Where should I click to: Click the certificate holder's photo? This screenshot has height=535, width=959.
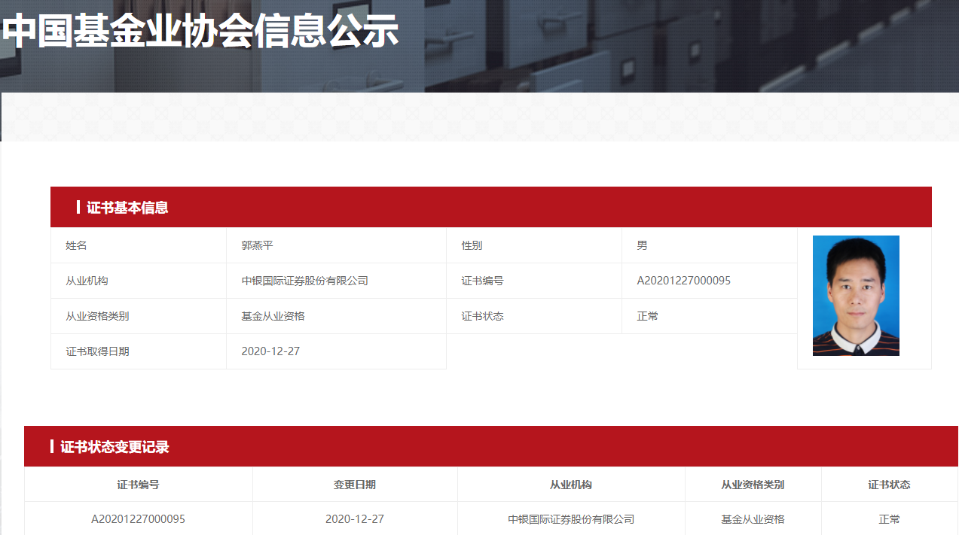click(x=856, y=296)
